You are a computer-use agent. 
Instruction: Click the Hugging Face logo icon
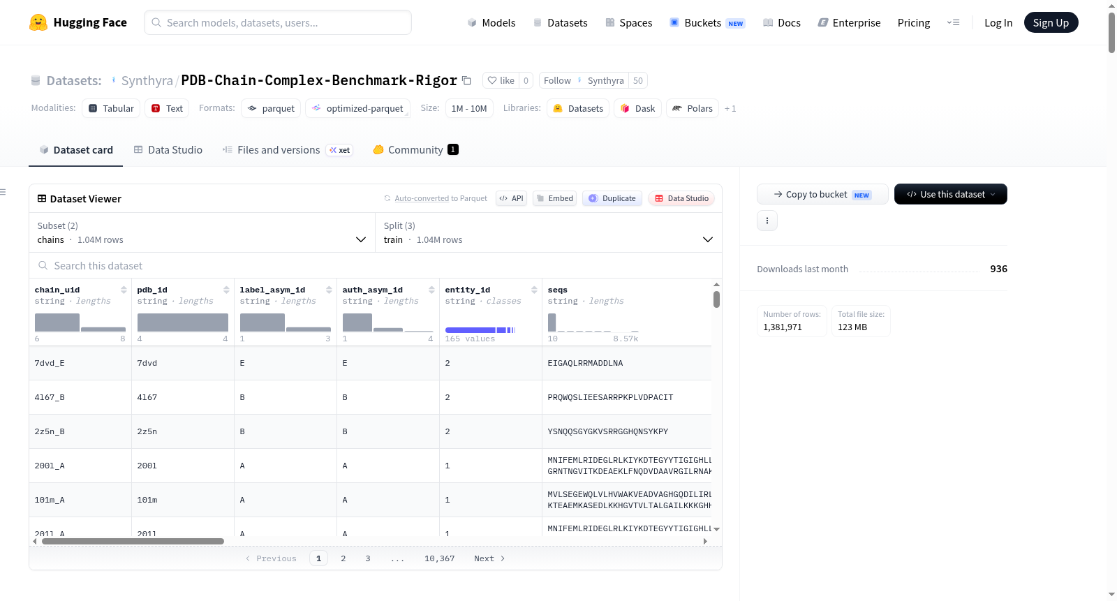38,22
